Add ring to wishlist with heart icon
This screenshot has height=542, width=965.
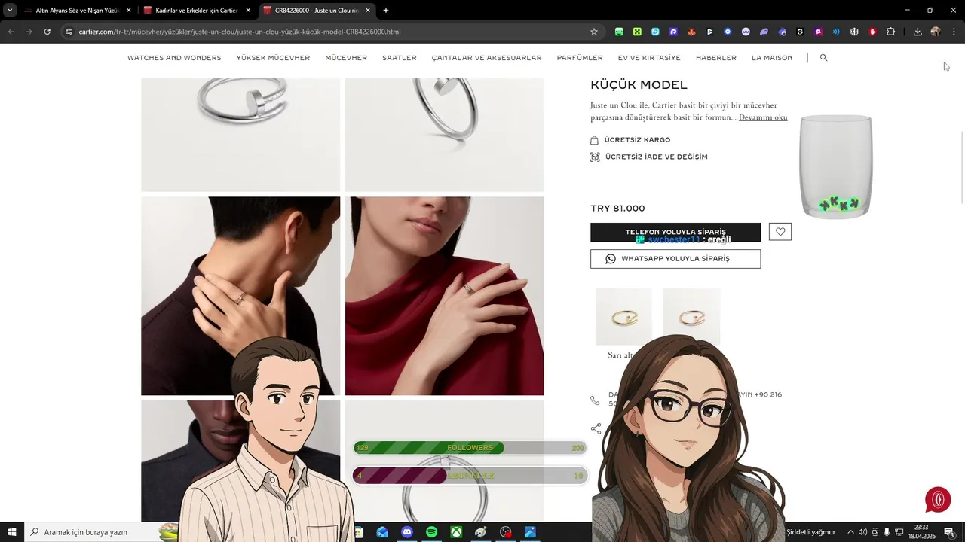tap(780, 232)
